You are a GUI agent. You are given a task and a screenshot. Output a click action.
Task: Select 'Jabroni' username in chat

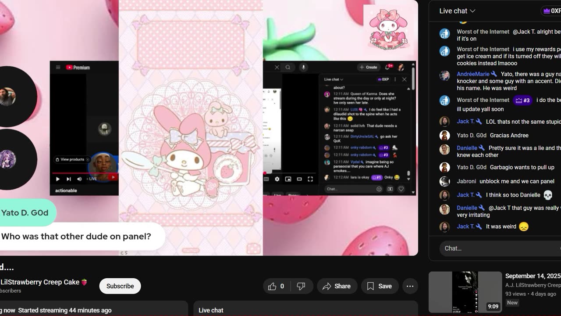click(x=466, y=181)
